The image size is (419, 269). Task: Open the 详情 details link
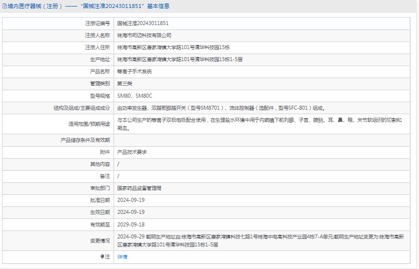(x=122, y=256)
